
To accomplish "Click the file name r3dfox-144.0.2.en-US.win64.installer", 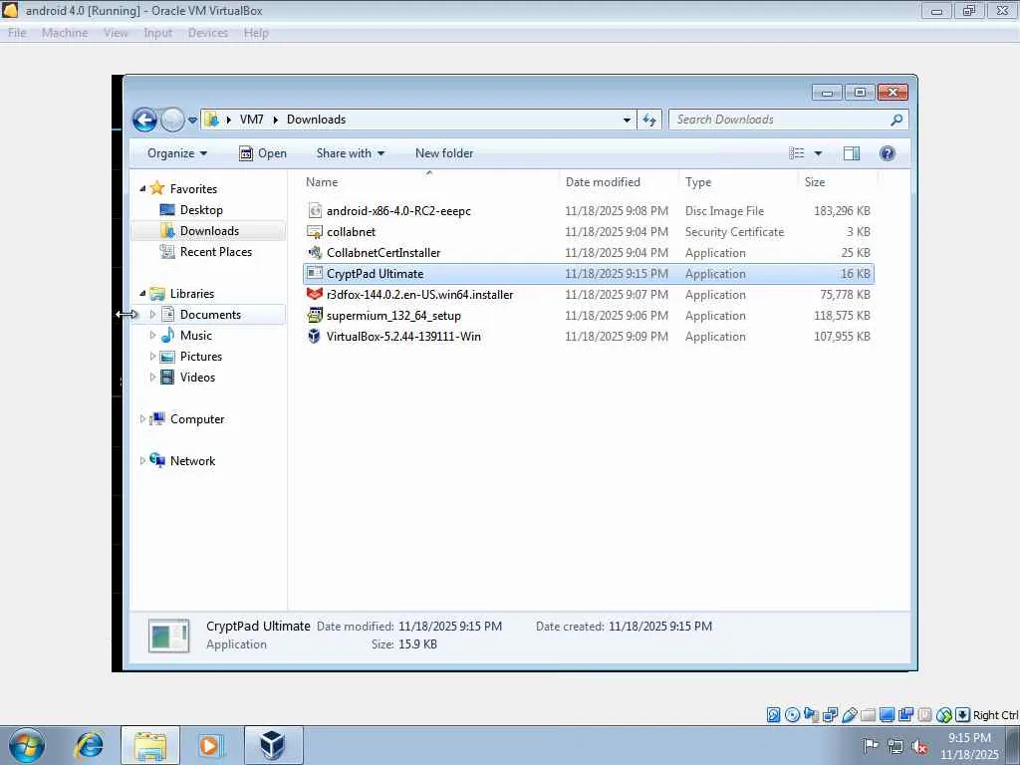I will tap(419, 295).
